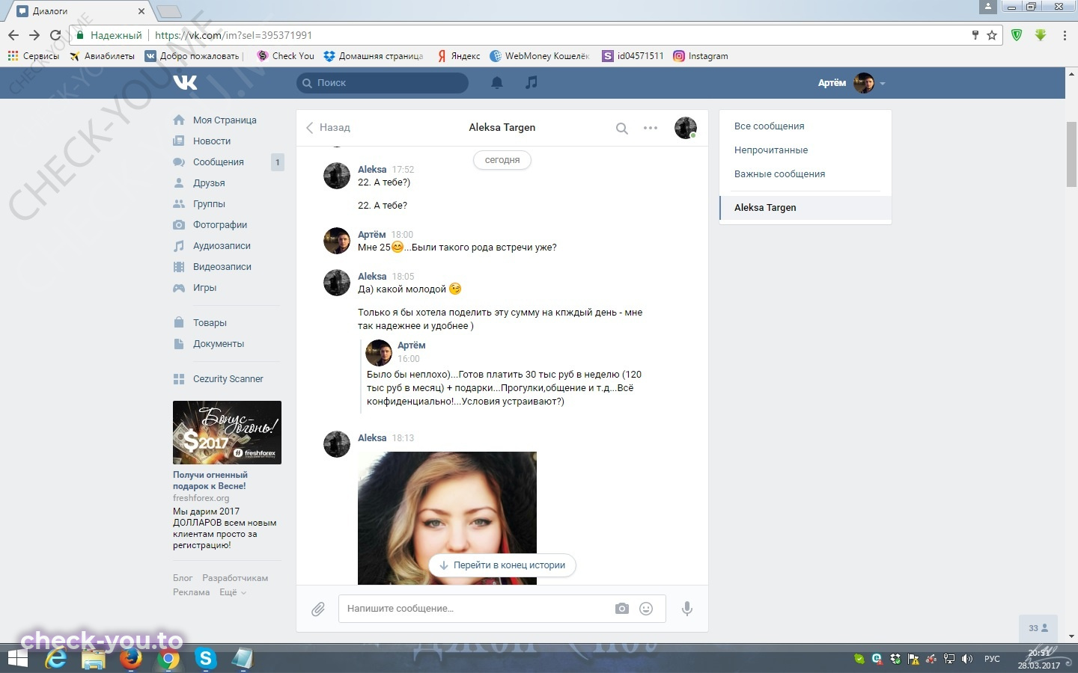Open Аудиозаписи in the sidebar
Image resolution: width=1078 pixels, height=673 pixels.
click(222, 246)
